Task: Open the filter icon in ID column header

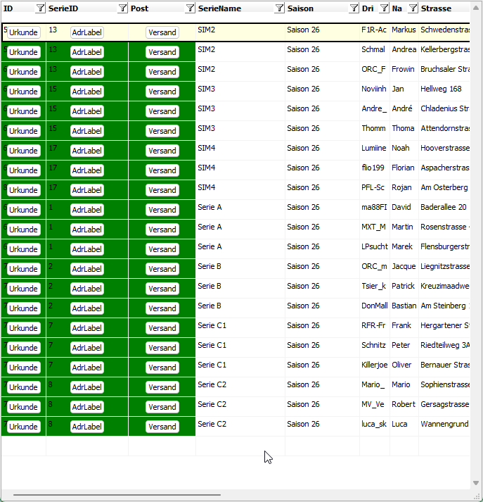Action: point(40,8)
